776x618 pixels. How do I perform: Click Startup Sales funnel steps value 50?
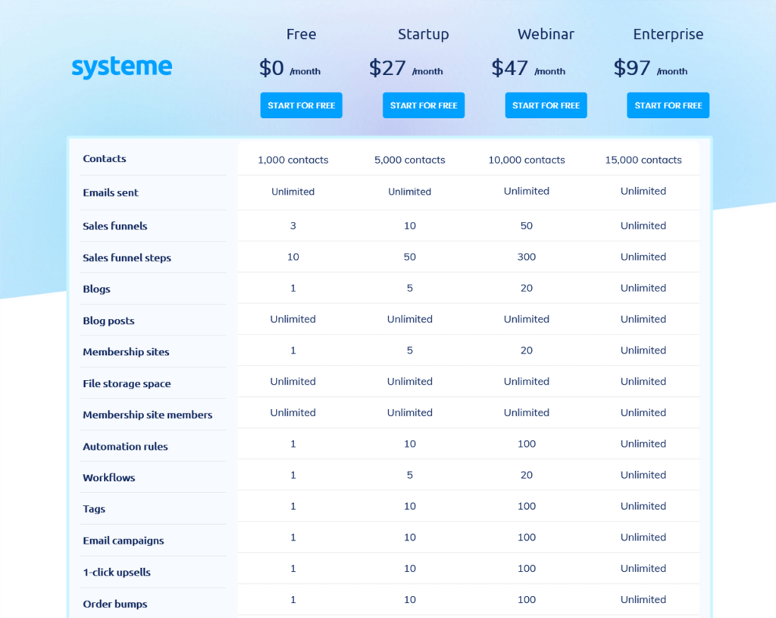click(x=410, y=257)
